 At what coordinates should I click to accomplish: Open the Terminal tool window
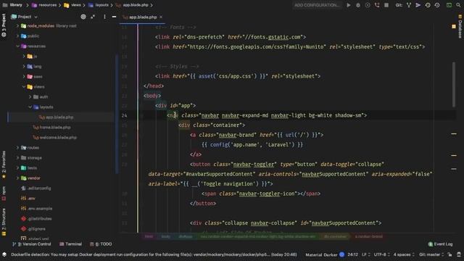71,244
